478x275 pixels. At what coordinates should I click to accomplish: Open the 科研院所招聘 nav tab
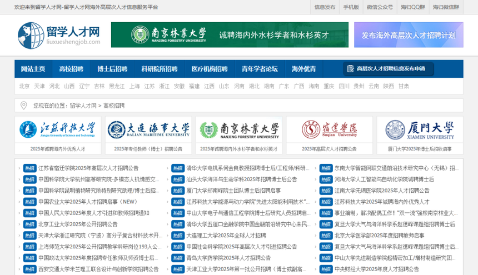pyautogui.click(x=160, y=69)
